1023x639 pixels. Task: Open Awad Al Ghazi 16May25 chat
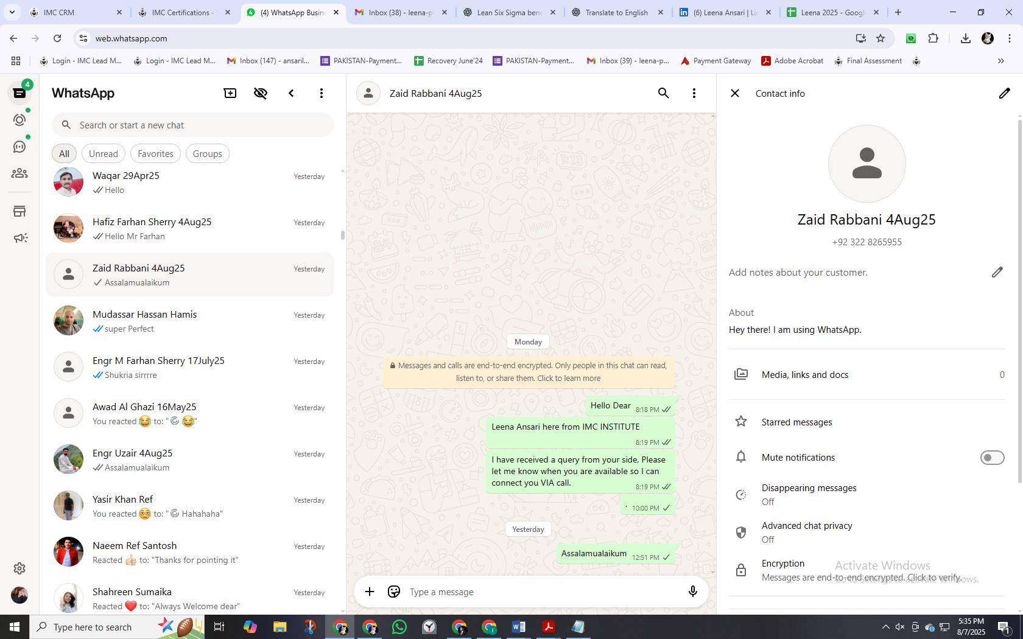coord(189,413)
